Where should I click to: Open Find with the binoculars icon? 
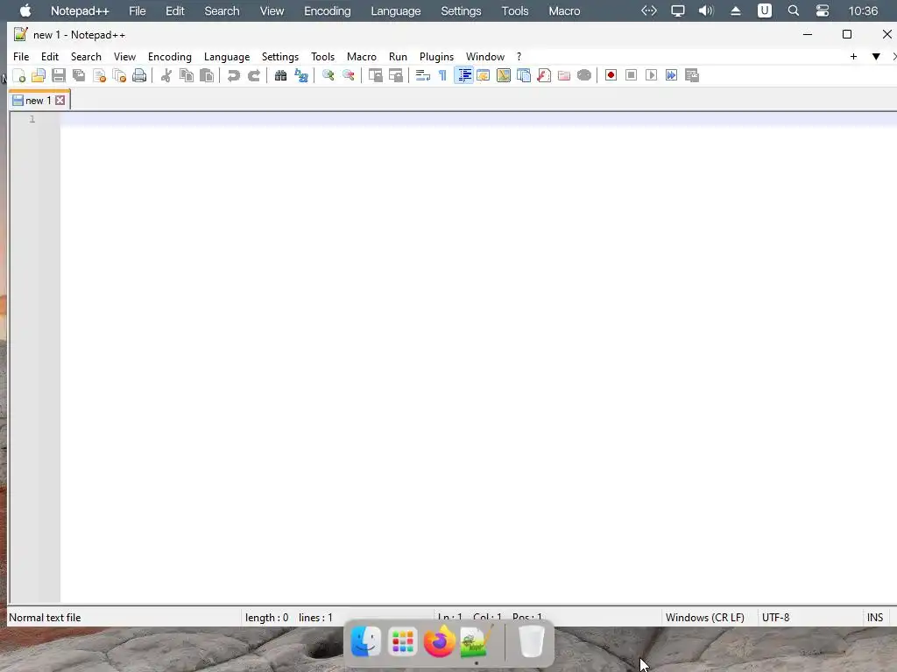280,75
